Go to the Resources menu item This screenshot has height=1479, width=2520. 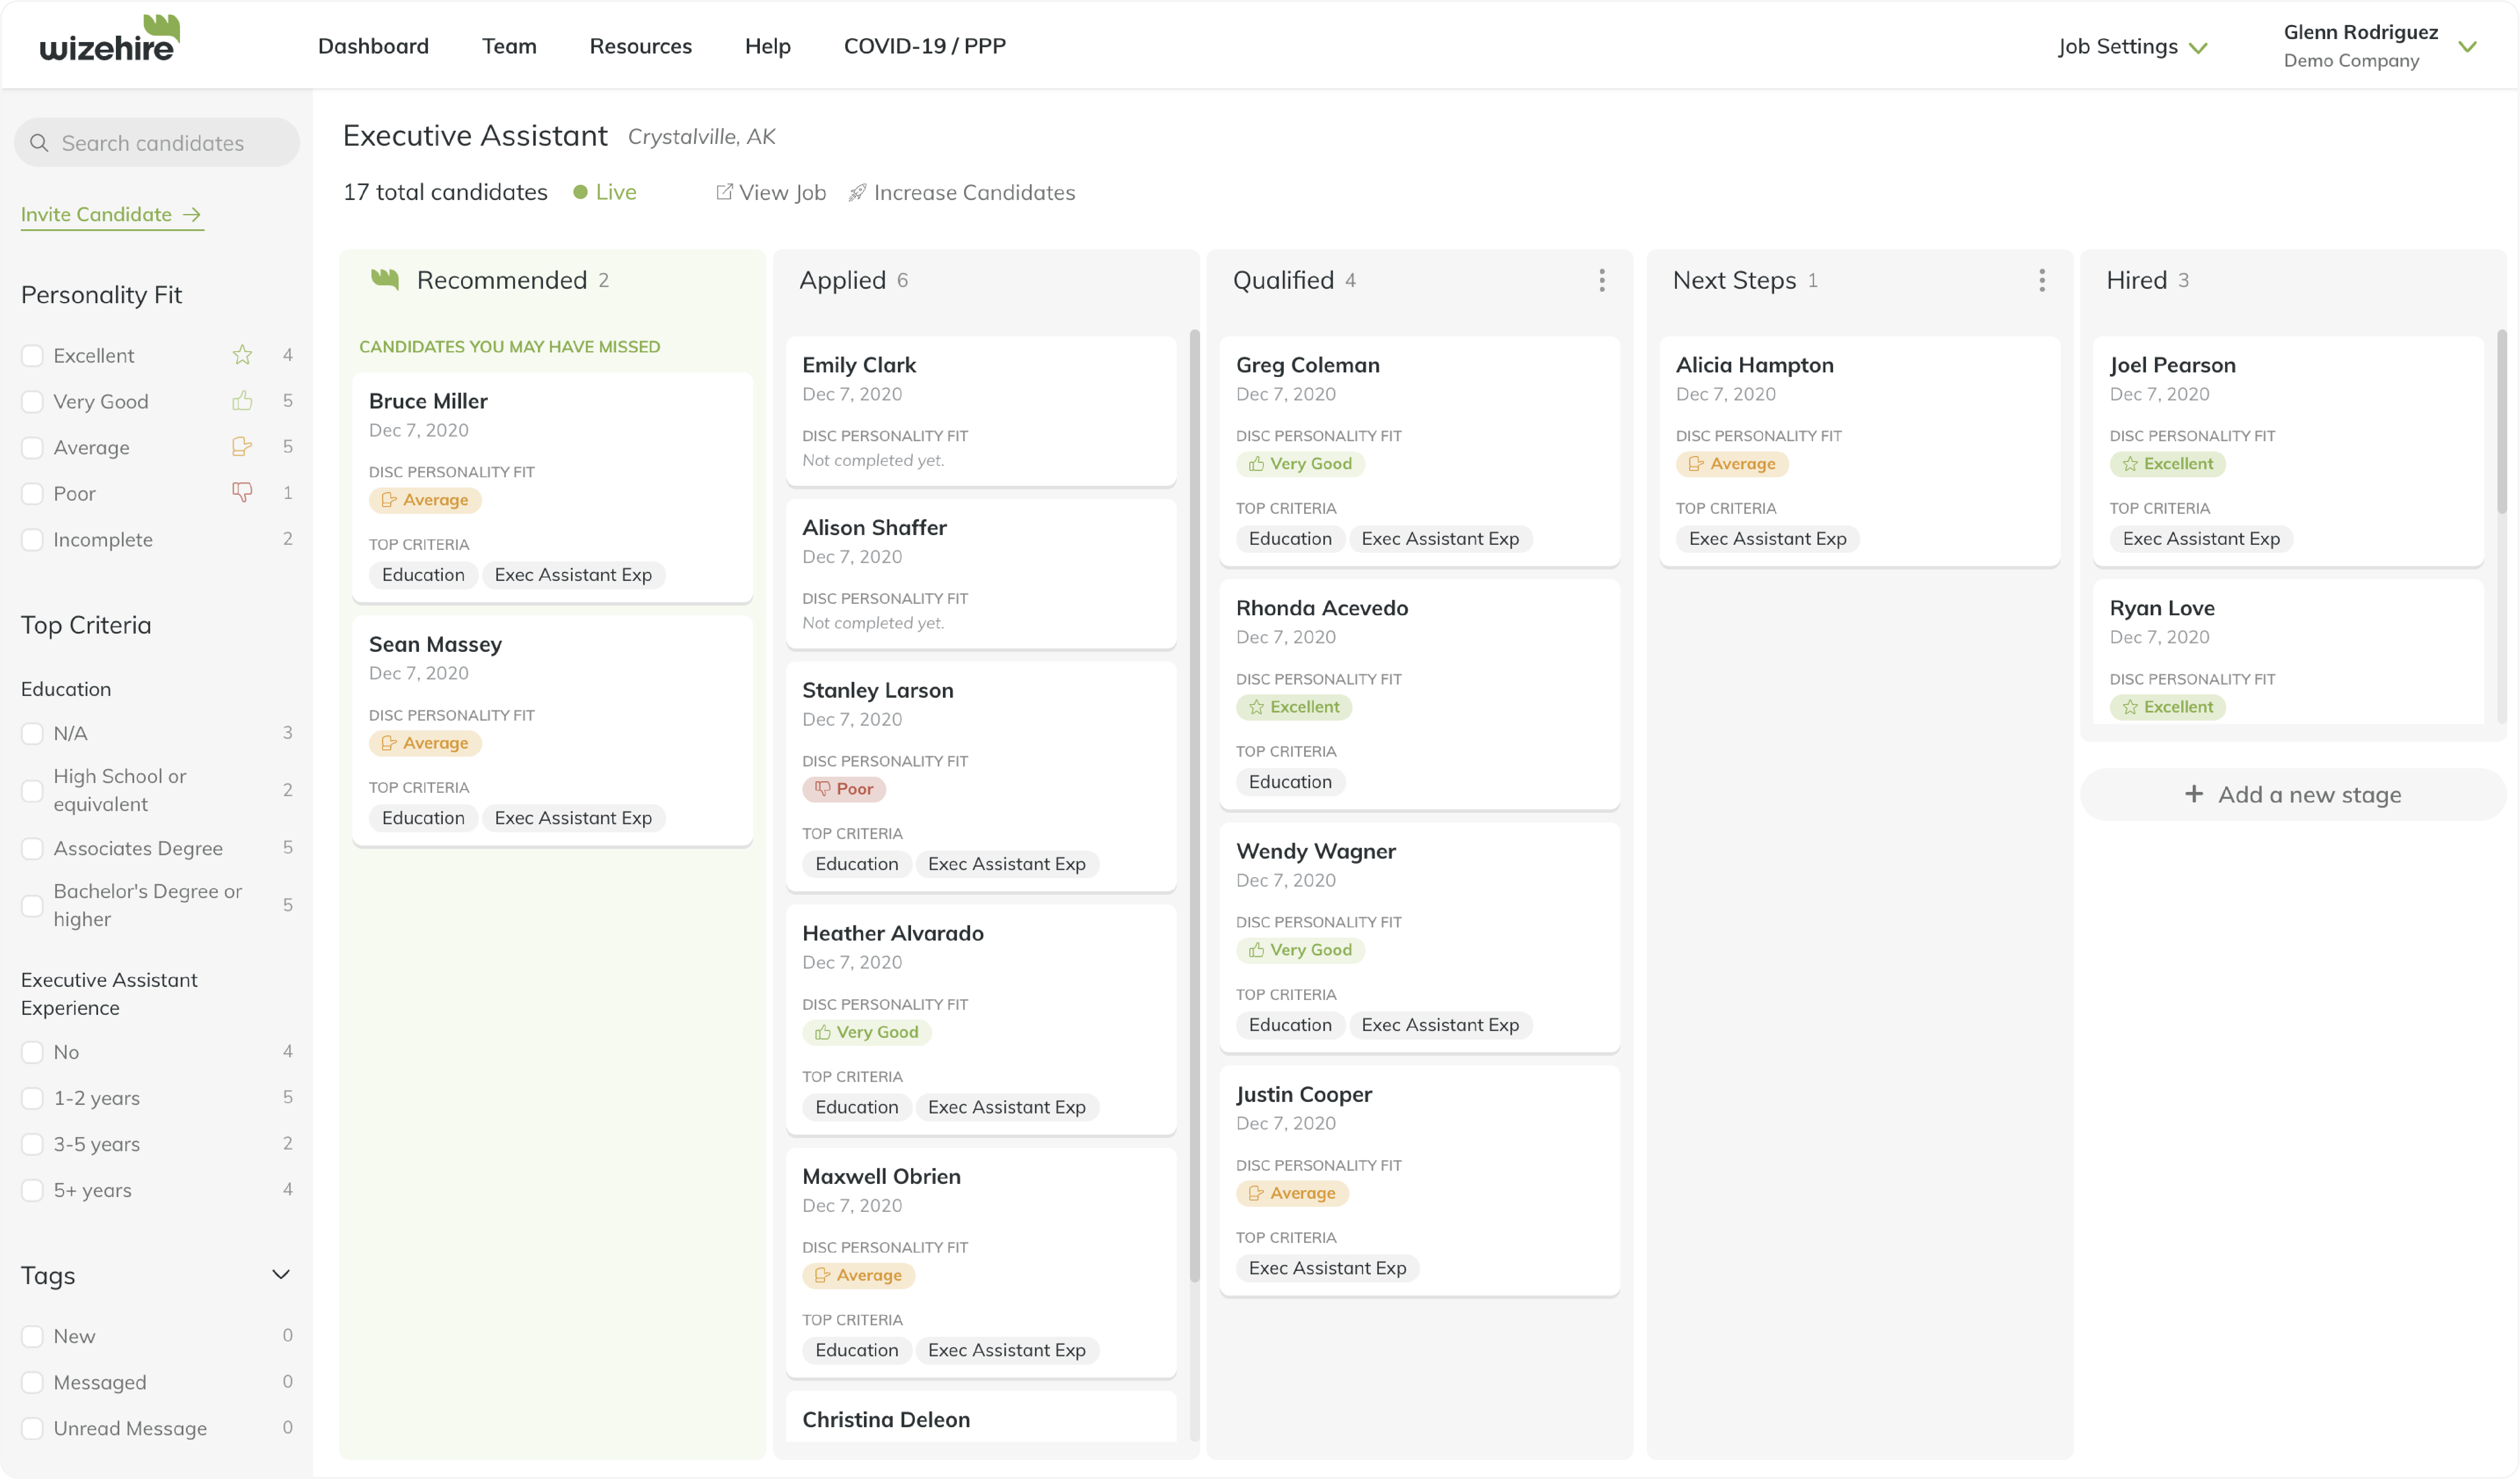point(640,46)
